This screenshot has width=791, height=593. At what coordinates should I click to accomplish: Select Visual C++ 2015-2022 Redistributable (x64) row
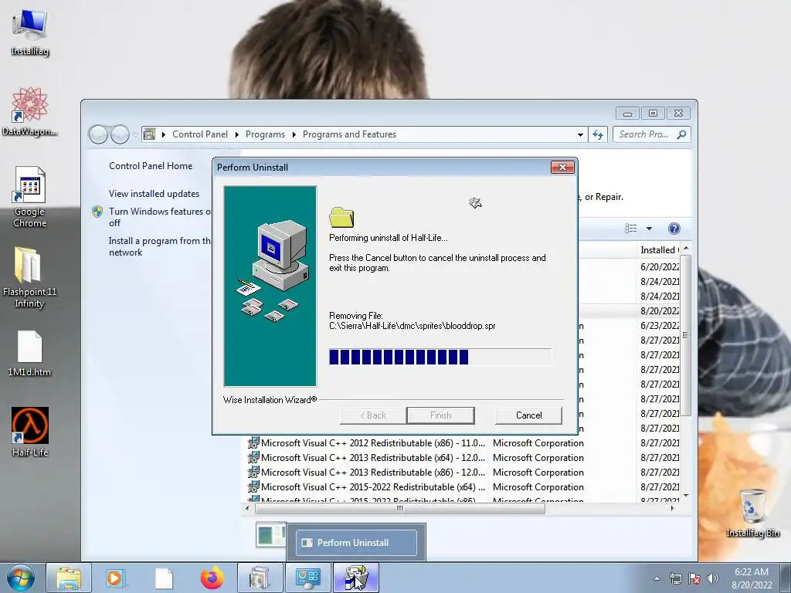coord(463,487)
